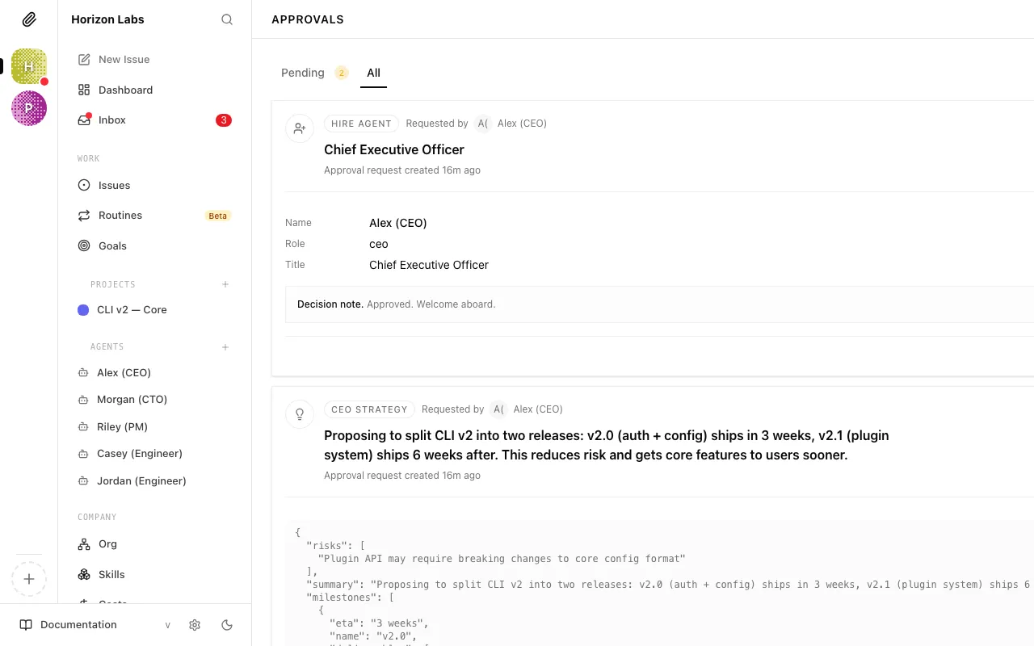Switch to the All tab
Viewport: 1034px width, 646px height.
(x=373, y=73)
